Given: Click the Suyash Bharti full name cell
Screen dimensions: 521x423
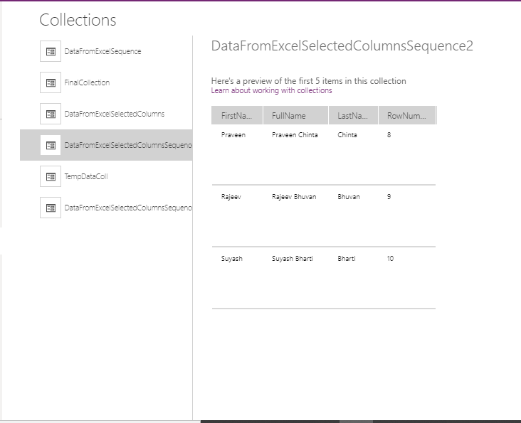Looking at the screenshot, I should coord(293,259).
